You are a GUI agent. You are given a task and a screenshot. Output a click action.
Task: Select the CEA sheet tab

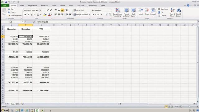(12, 104)
